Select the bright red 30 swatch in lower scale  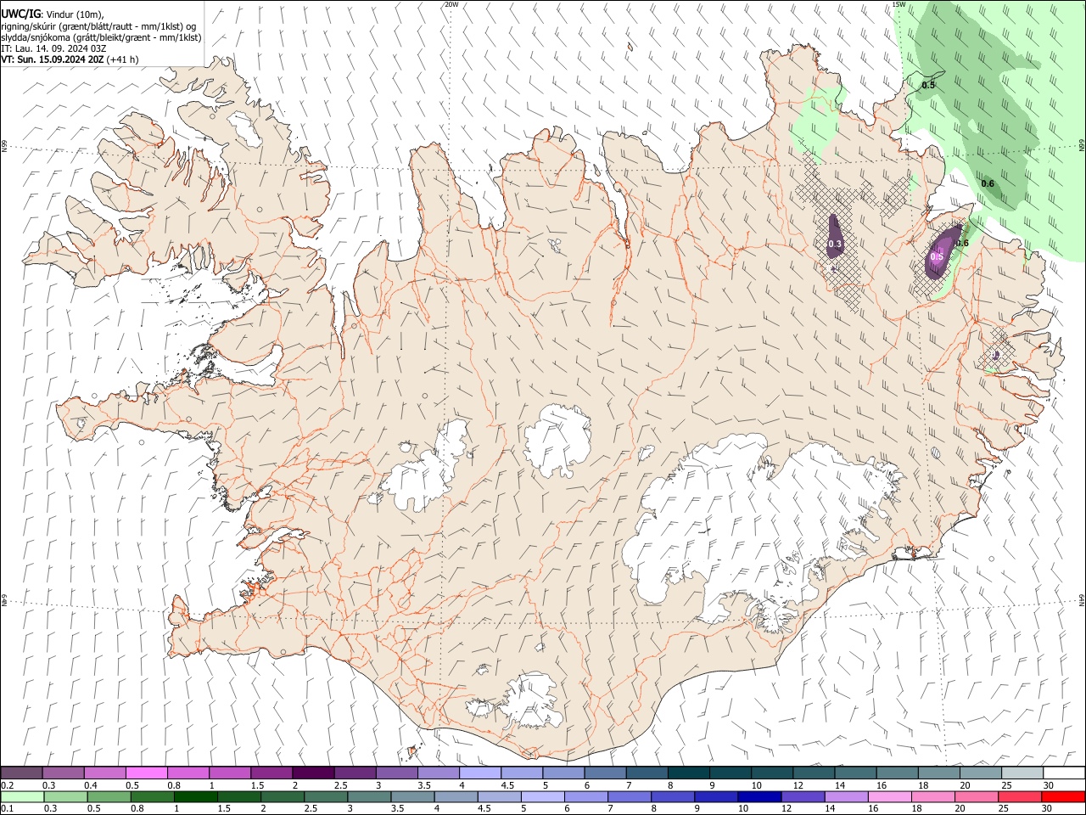[x=1062, y=797]
